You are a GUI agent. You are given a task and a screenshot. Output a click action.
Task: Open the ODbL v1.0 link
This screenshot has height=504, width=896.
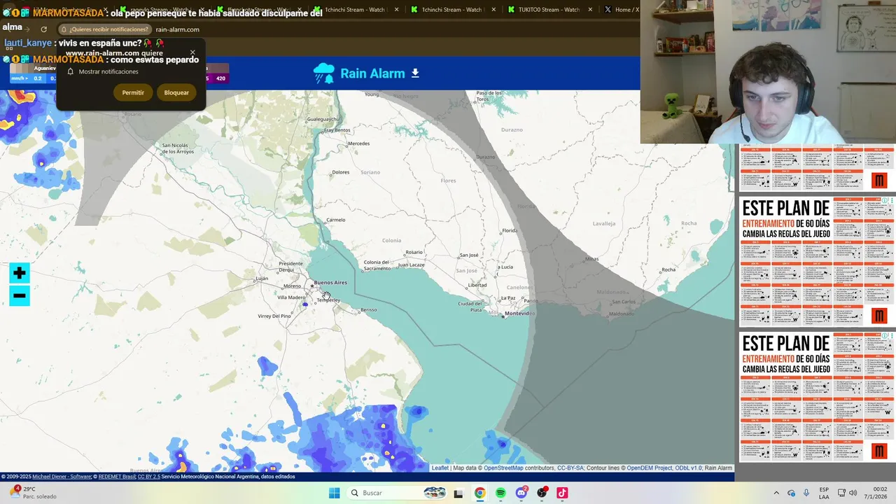688,468
